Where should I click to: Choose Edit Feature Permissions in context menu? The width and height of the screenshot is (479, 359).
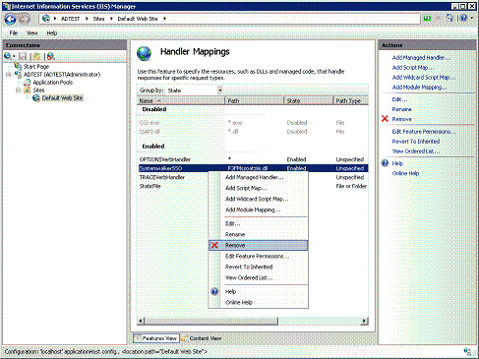click(x=257, y=256)
